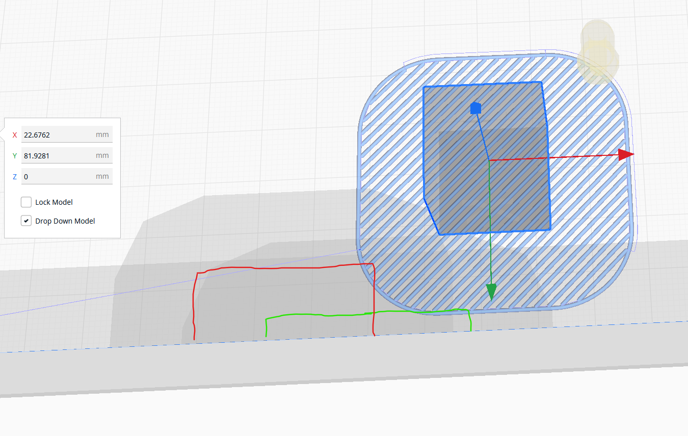
Task: Enable the Lock Model checkbox
Action: click(x=26, y=202)
